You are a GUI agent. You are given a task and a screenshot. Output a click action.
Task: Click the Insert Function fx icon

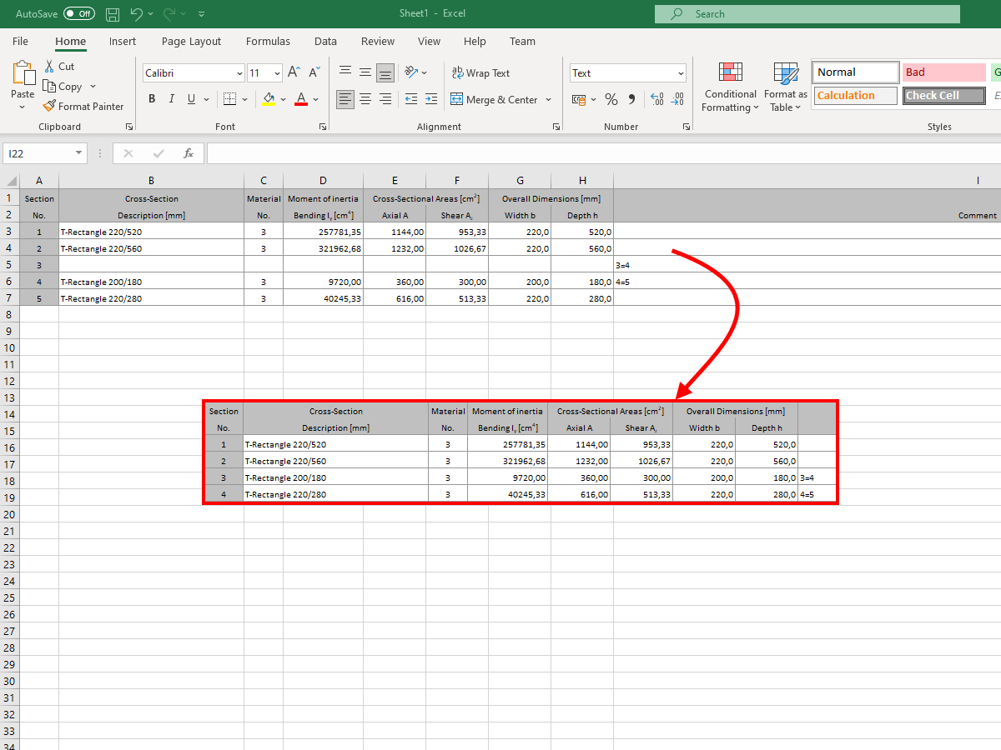(x=189, y=153)
